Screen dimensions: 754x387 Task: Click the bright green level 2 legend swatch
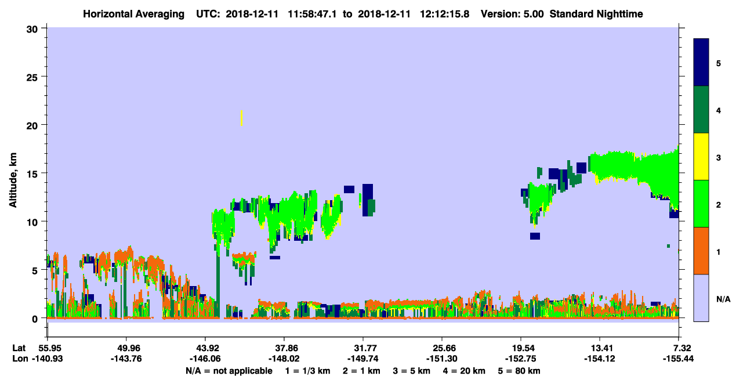click(701, 204)
